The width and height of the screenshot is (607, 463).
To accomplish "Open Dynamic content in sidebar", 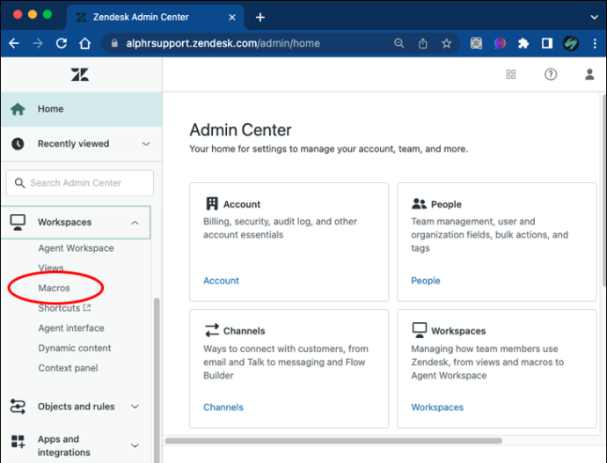I will coord(75,348).
